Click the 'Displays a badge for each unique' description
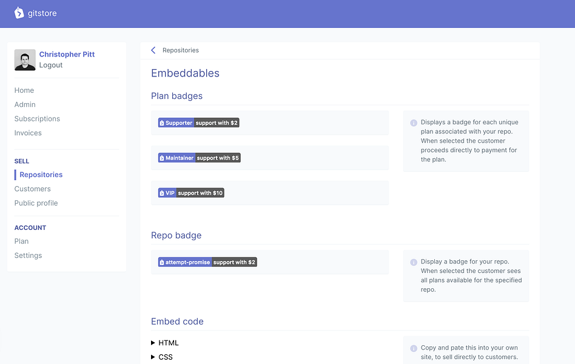575x364 pixels. click(469, 141)
